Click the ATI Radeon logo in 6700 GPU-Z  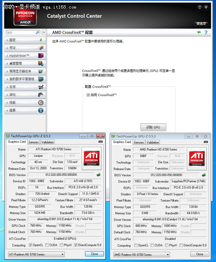(x=197, y=158)
